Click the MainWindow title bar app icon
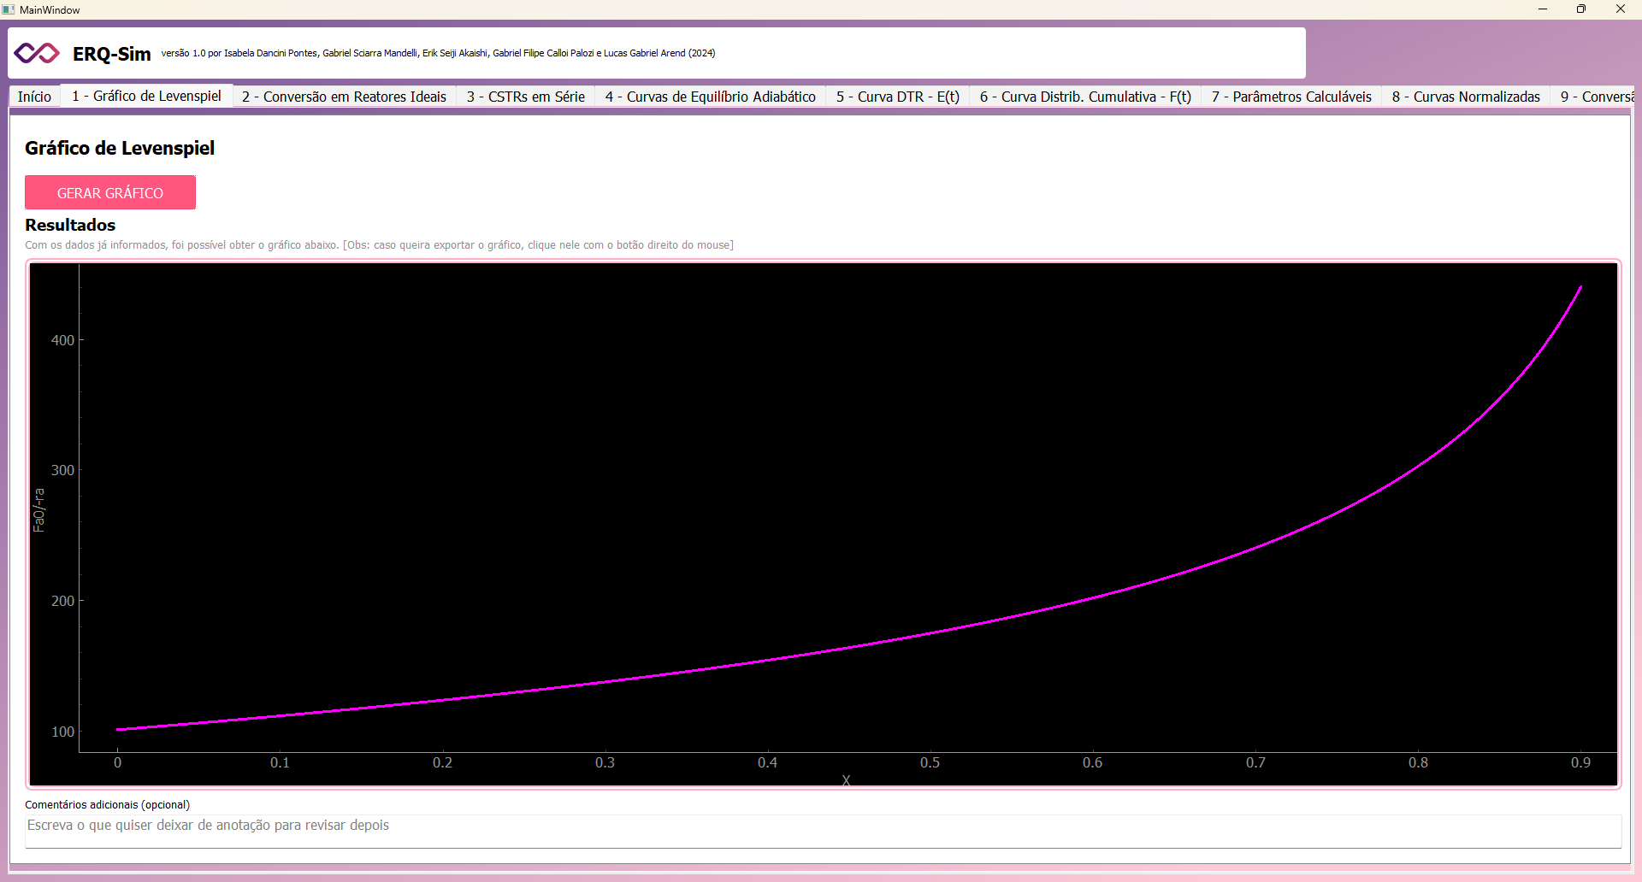Image resolution: width=1642 pixels, height=882 pixels. pyautogui.click(x=9, y=9)
